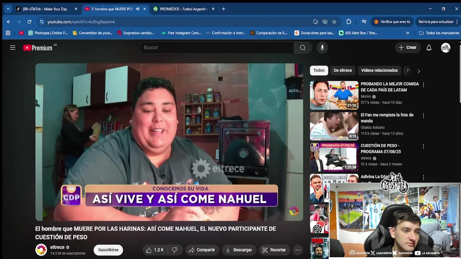Go back in browser history
Screen dimensions: 461x259
[x=9, y=22]
